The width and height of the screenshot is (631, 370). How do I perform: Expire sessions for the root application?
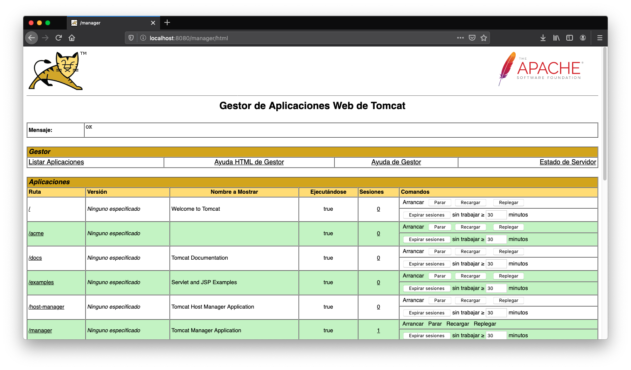[x=426, y=215]
